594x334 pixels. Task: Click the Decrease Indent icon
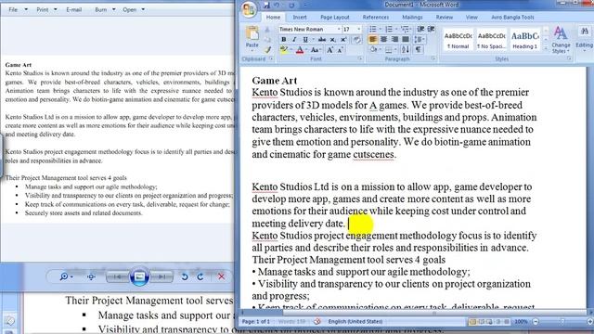pos(420,29)
